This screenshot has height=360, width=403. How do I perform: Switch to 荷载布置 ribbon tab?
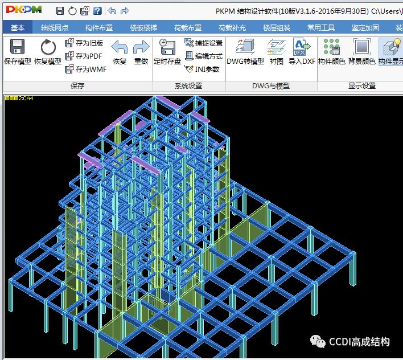pos(188,27)
